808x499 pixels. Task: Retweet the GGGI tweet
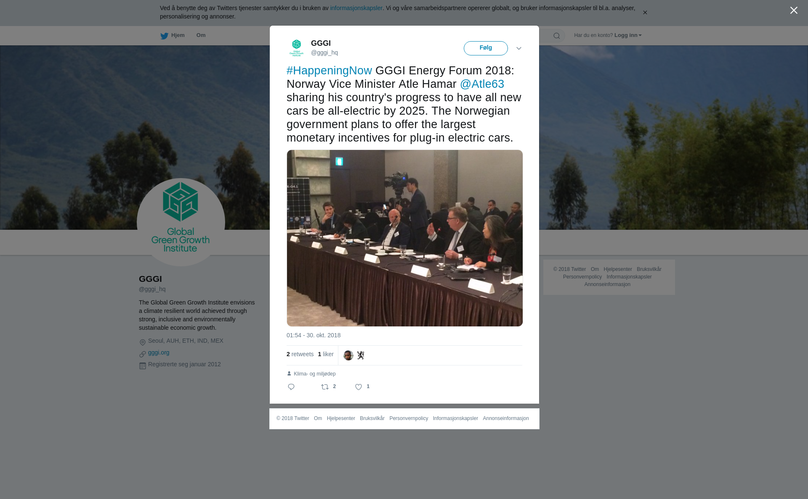(325, 387)
